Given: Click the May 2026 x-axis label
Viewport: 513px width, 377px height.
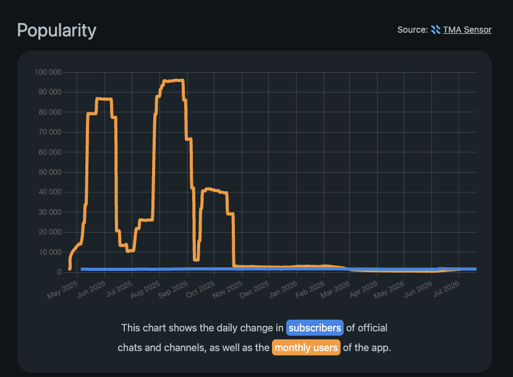Looking at the screenshot, I should point(389,290).
